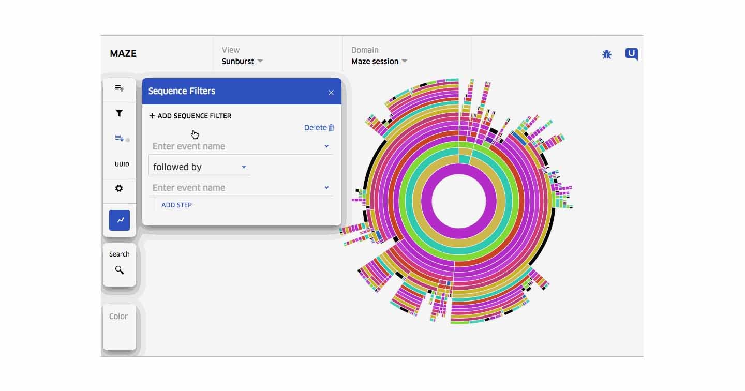Select the blue trend chart tool
745x391 pixels.
click(x=120, y=220)
